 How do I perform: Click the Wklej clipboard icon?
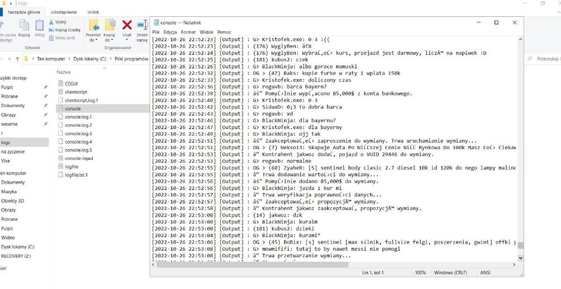point(39,25)
